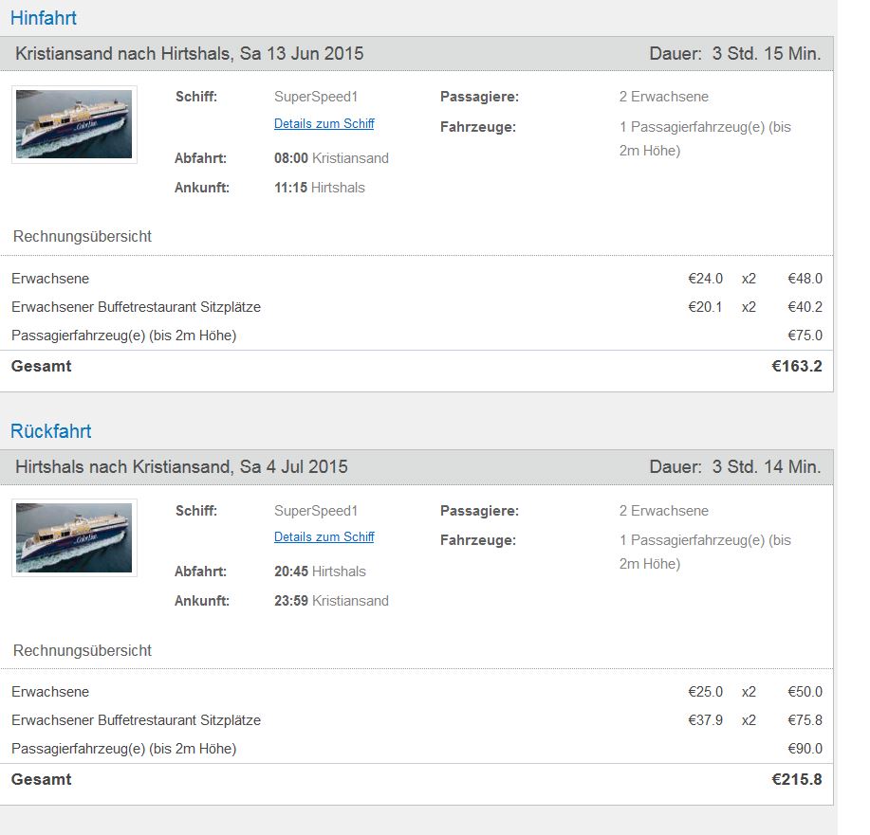Click the 'Rückfahrt' section heading
Screen dimensions: 870x835
tap(51, 431)
